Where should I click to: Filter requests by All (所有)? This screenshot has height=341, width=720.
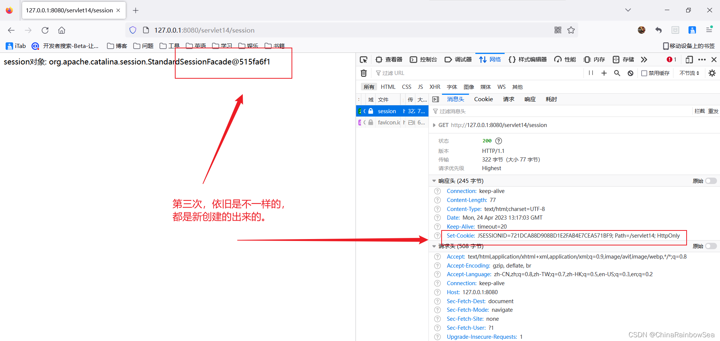tap(369, 87)
